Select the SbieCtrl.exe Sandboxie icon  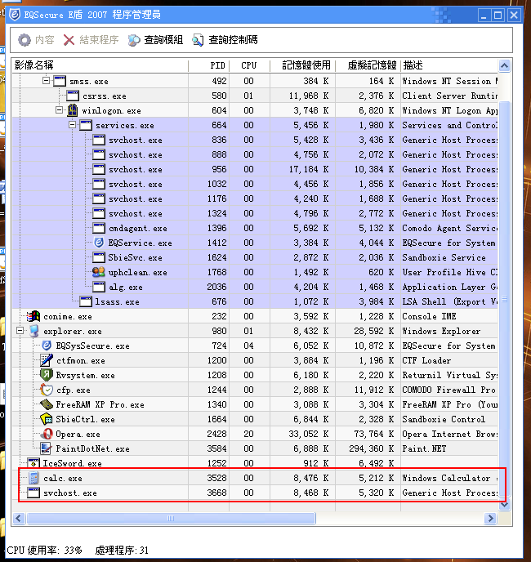click(x=47, y=419)
